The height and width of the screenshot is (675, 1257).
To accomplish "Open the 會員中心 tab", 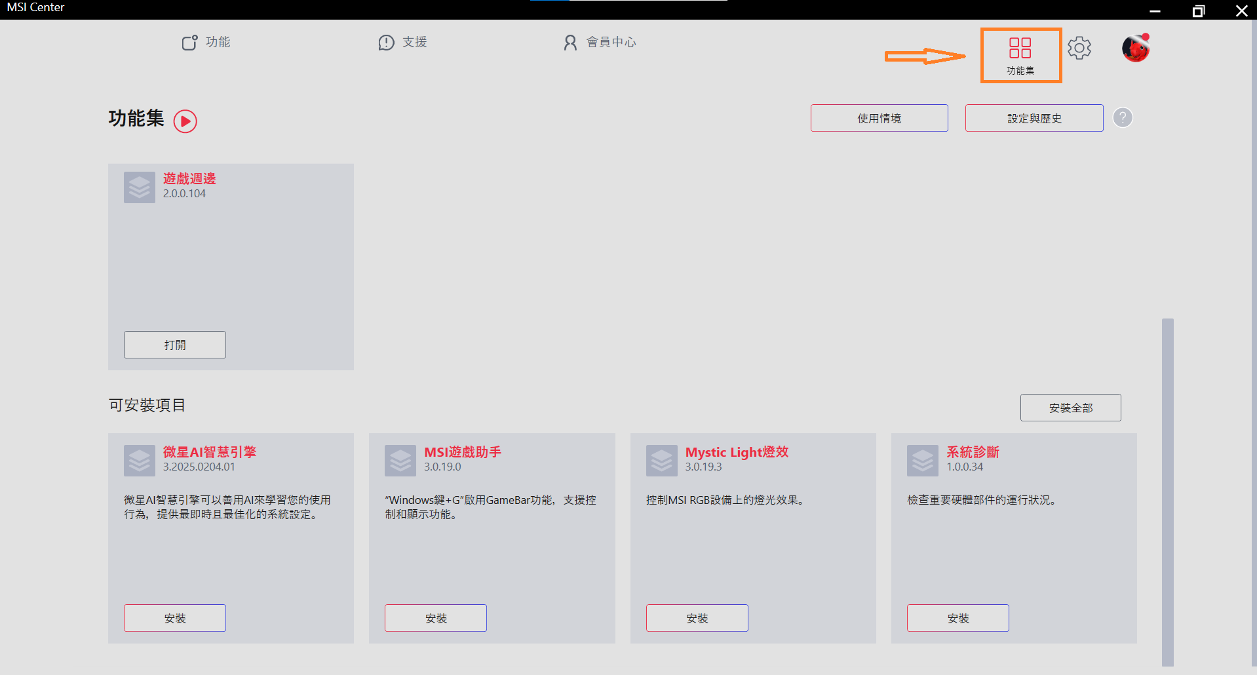I will [600, 42].
